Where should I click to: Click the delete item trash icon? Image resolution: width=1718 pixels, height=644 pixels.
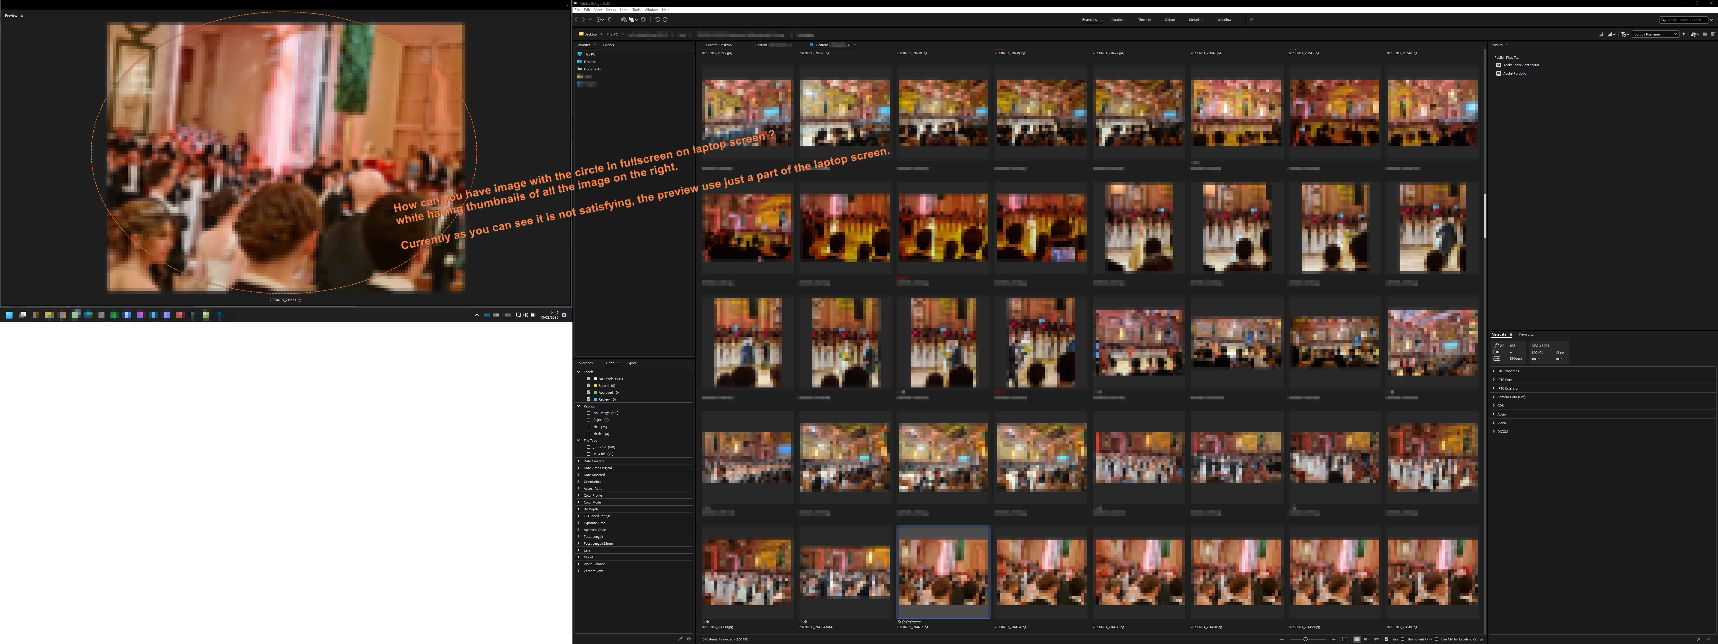[1713, 34]
